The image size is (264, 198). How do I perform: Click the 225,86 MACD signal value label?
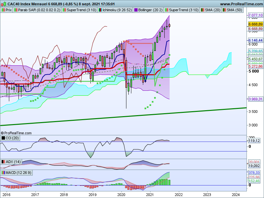click(254, 177)
